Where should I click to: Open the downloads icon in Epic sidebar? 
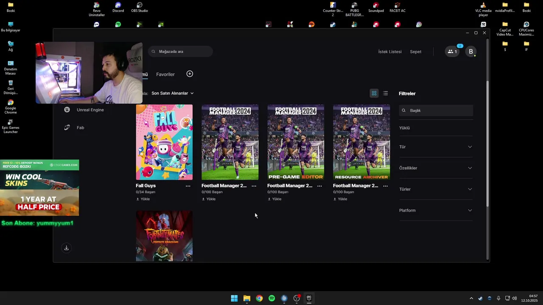click(66, 248)
